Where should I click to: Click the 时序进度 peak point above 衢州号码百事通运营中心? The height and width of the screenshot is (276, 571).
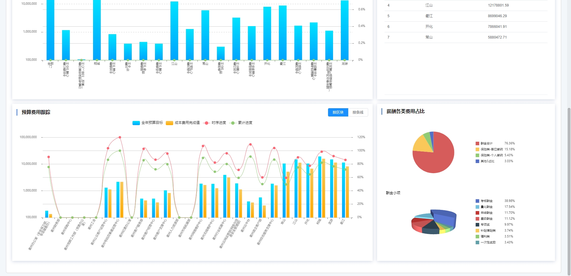[120, 137]
